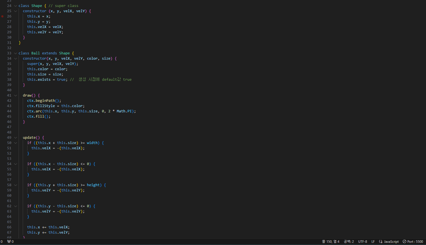Fold the height check if-block on line 58
Image resolution: width=426 pixels, height=245 pixels.
coord(16,185)
